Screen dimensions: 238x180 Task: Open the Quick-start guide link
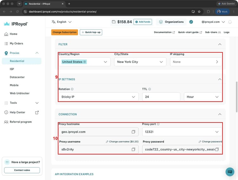(x=190, y=32)
